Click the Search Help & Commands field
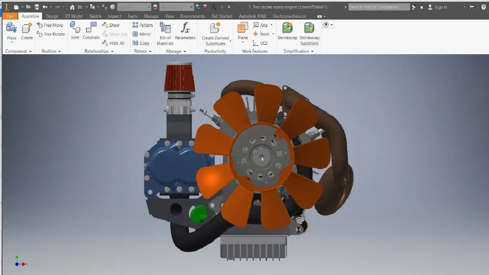Viewport: 489px width, 275px height. pyautogui.click(x=379, y=7)
